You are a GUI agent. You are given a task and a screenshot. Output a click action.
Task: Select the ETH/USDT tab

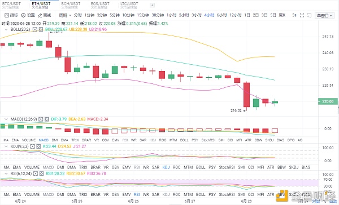[x=41, y=5]
